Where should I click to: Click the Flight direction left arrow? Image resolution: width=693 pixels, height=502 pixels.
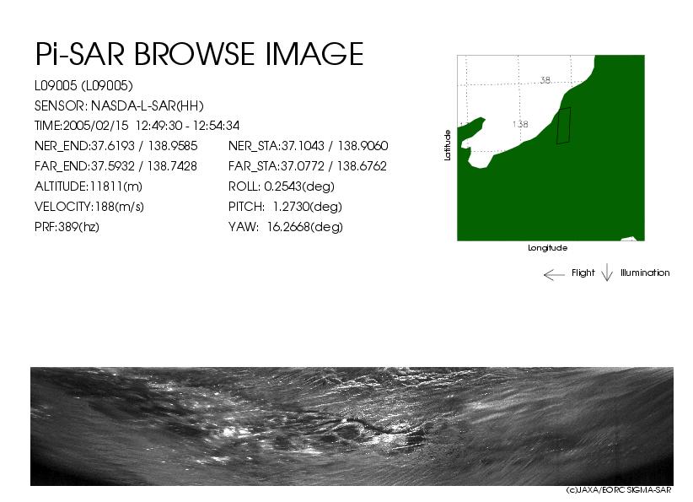tap(554, 275)
